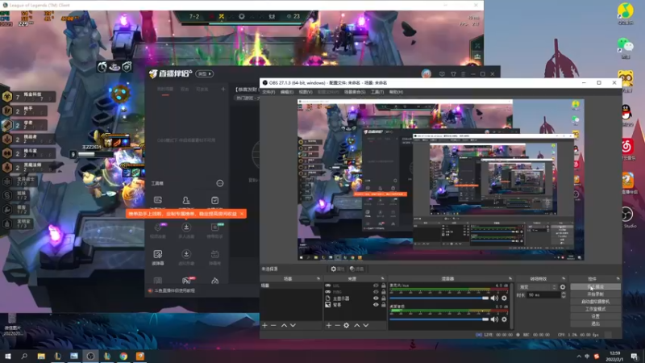Pop out the Scenes dock

(x=318, y=278)
